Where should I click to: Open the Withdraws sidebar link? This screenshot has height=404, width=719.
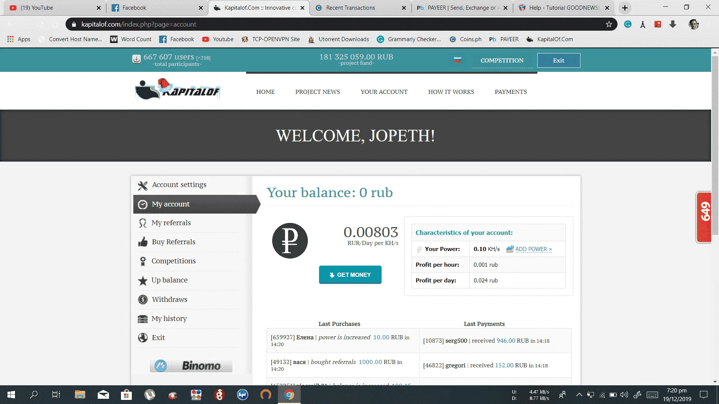pyautogui.click(x=169, y=299)
